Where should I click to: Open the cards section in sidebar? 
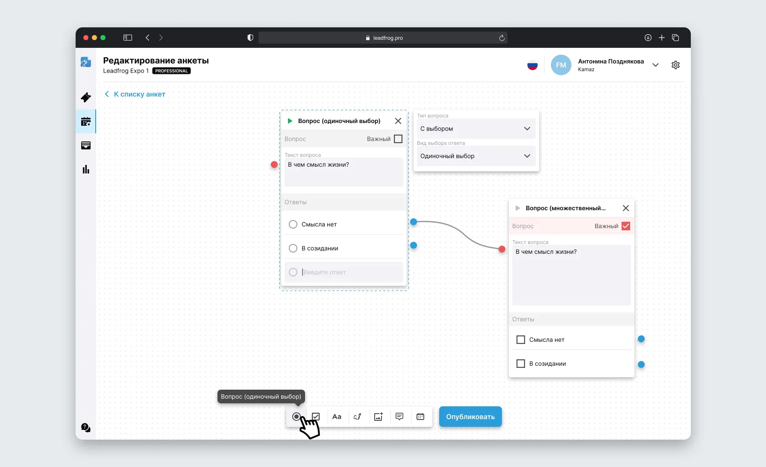[86, 145]
